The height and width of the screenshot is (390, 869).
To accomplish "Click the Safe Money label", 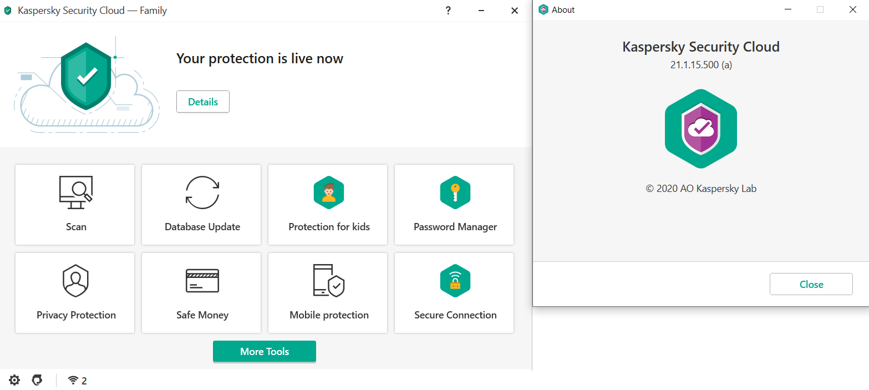I will tap(202, 315).
